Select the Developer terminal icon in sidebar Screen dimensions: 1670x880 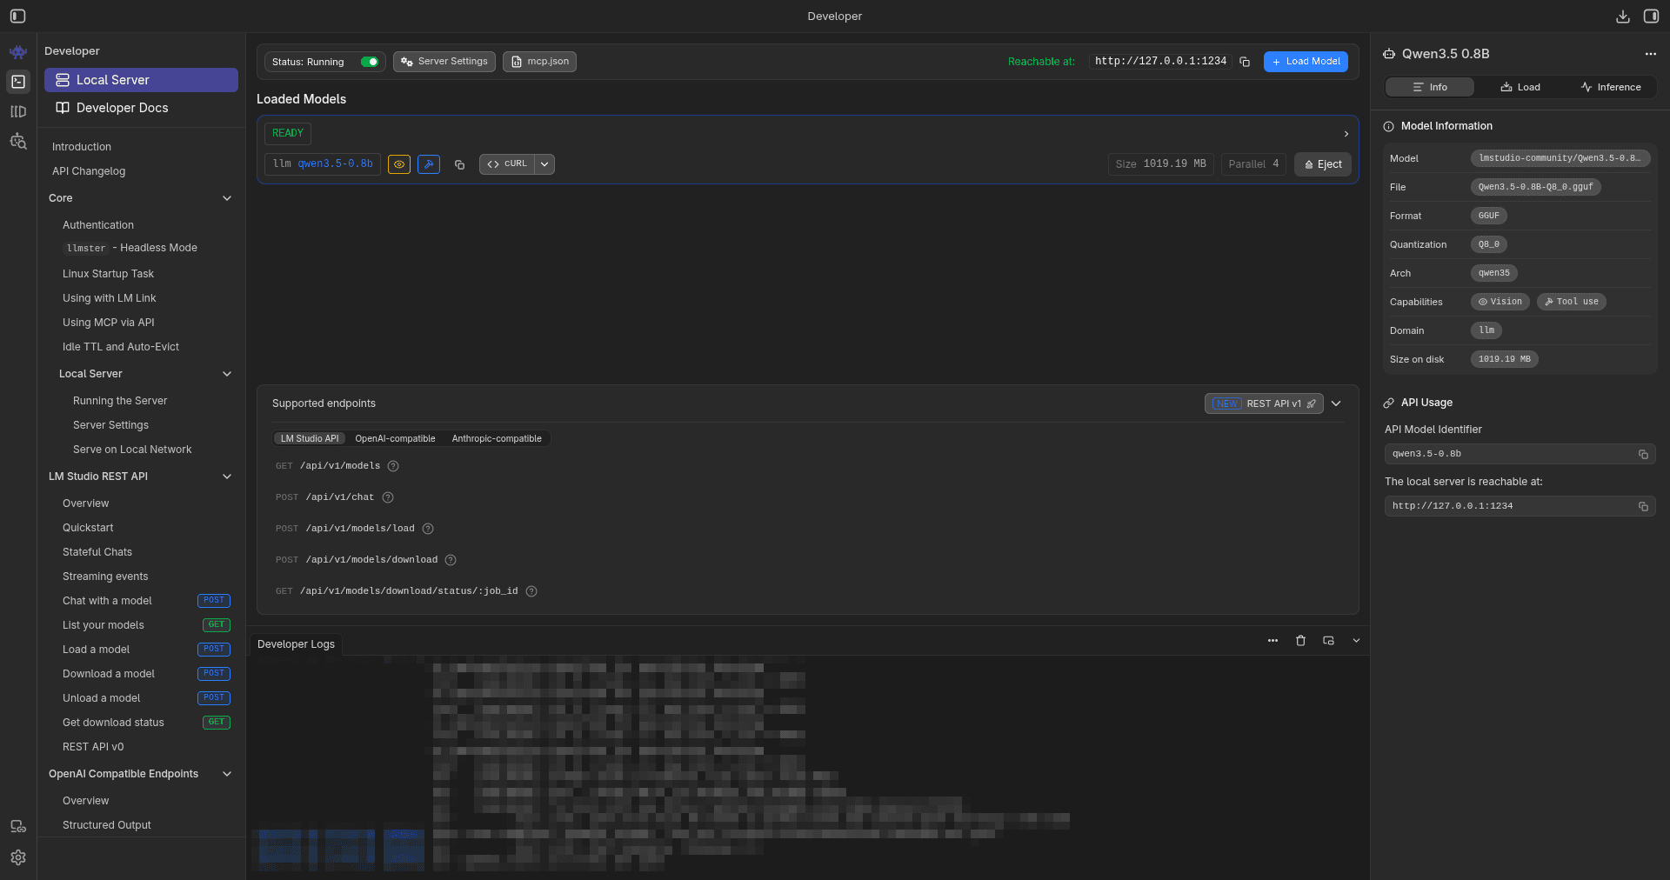click(18, 82)
